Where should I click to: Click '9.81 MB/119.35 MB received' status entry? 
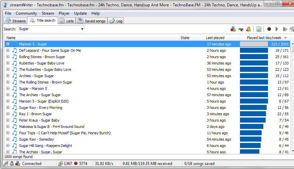point(147,164)
